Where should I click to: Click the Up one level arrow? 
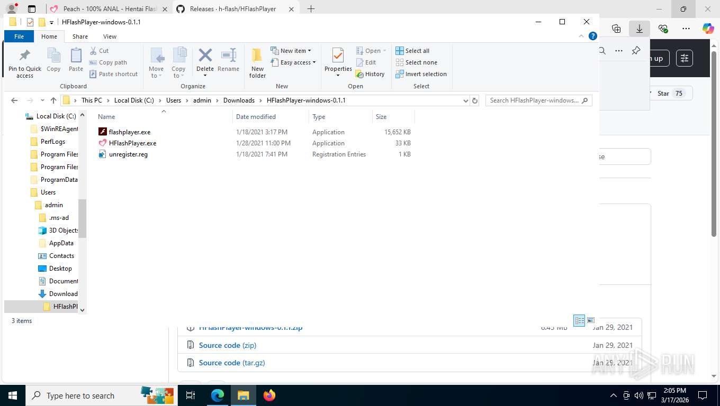(x=53, y=100)
